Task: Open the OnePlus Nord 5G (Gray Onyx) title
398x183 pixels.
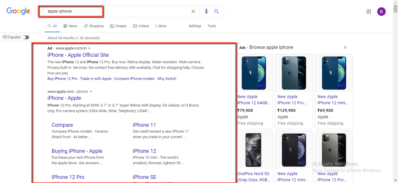Action: [x=253, y=177]
